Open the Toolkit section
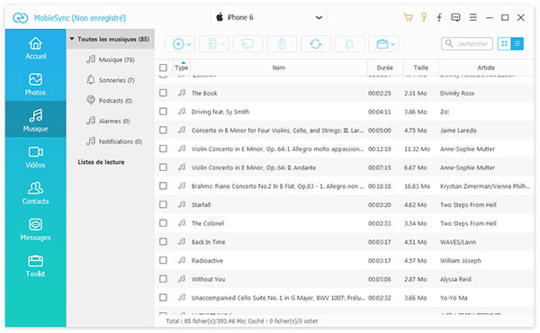 35,265
